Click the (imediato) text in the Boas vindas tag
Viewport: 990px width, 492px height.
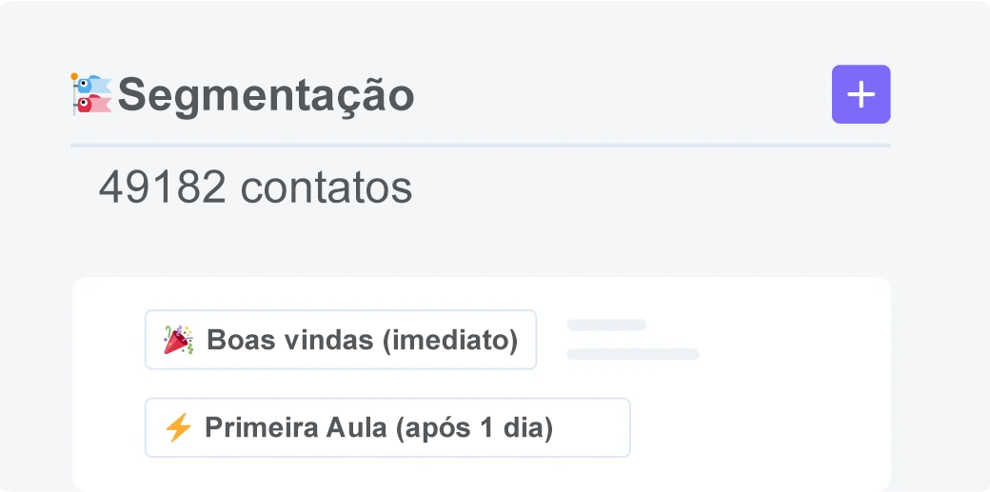point(449,340)
